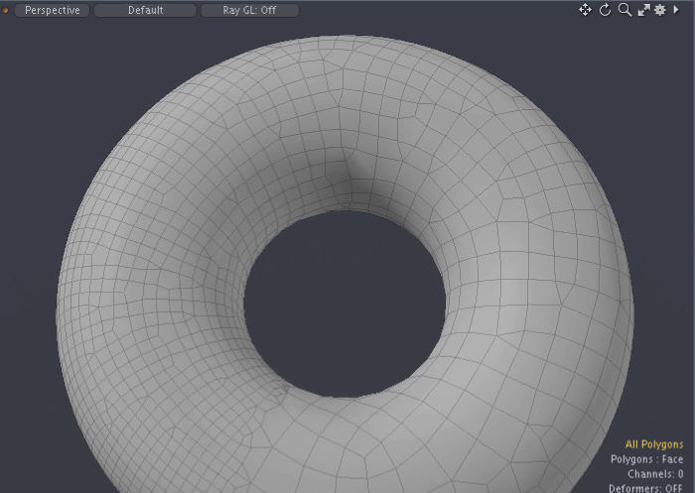Click the Channels: 0 info text
Viewport: 695px width, 493px height.
pos(654,474)
